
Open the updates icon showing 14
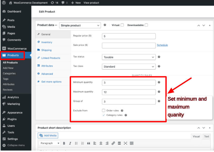click(55, 3)
